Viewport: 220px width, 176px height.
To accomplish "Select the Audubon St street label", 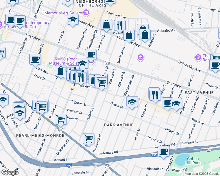I will 191,132.
